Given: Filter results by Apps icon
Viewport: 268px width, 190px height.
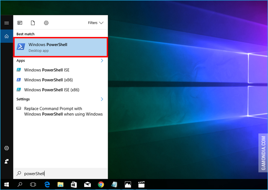Looking at the screenshot, I should [x=20, y=23].
